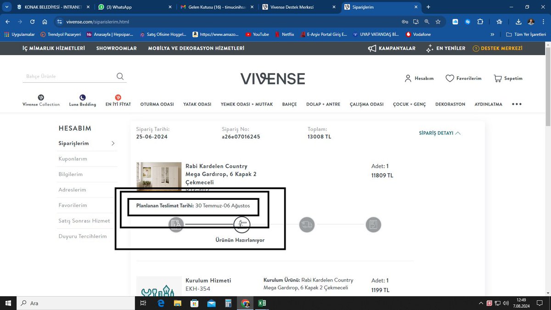The image size is (551, 310).
Task: Collapse Sipariş Detayı chevron
Action: tap(458, 133)
